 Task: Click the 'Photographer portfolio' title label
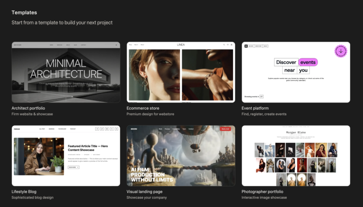tap(263, 192)
